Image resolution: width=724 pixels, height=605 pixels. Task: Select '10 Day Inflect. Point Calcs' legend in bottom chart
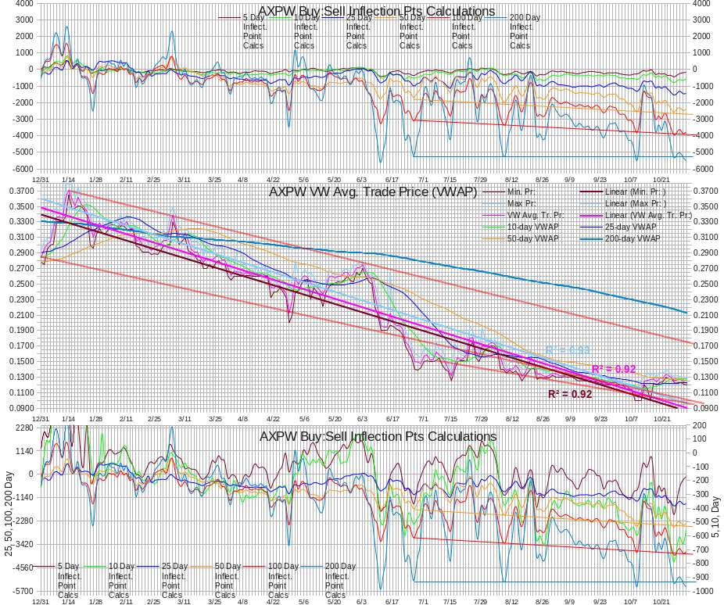[x=109, y=581]
